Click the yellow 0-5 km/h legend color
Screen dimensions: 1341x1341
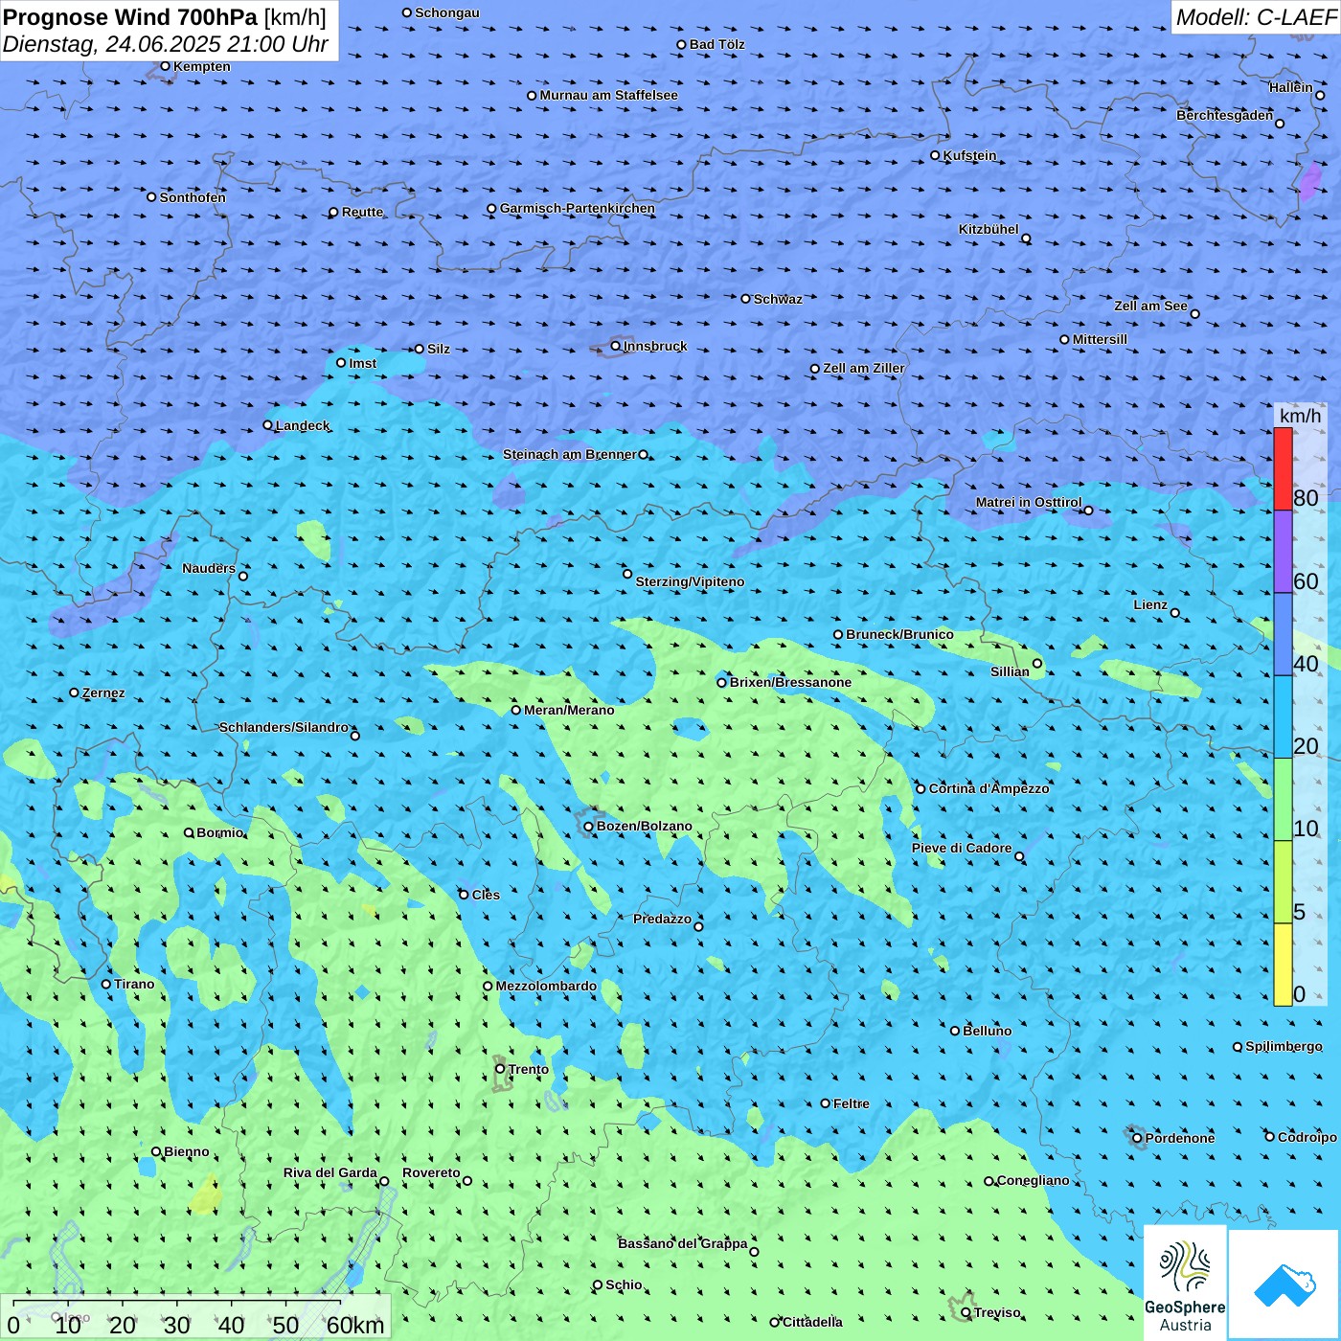(x=1283, y=965)
